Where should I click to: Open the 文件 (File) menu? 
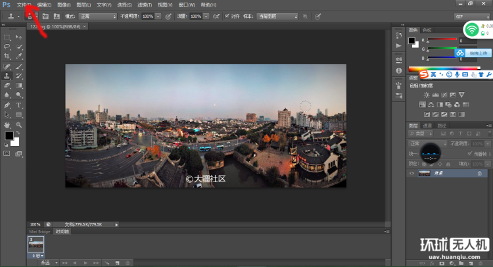[24, 5]
